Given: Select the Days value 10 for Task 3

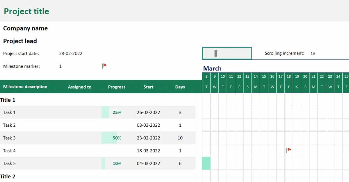Looking at the screenshot, I should pyautogui.click(x=180, y=138).
